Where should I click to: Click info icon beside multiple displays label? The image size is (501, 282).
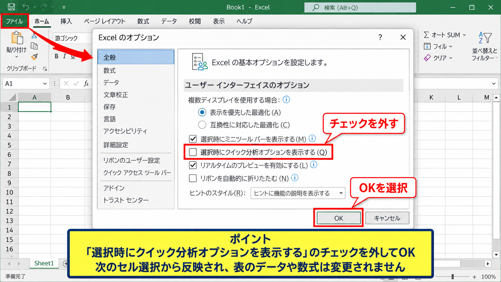pyautogui.click(x=286, y=99)
